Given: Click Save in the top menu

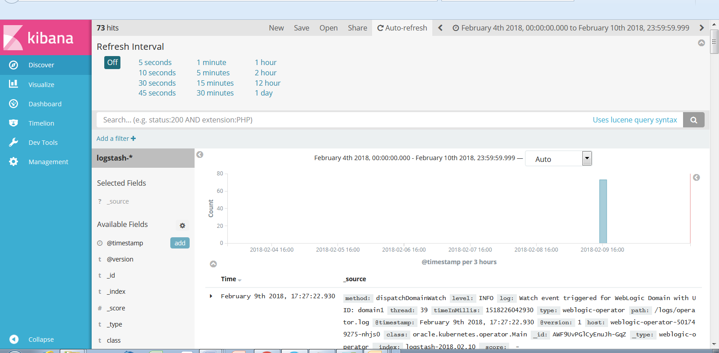Looking at the screenshot, I should (x=302, y=28).
